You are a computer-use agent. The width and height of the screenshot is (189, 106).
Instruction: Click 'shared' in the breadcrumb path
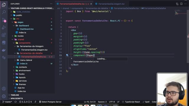point(66,8)
